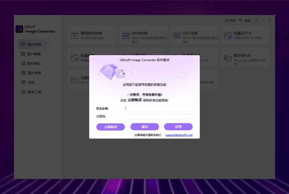
Task: Click inside the 联系邮箱 input field
Action: (x=158, y=108)
